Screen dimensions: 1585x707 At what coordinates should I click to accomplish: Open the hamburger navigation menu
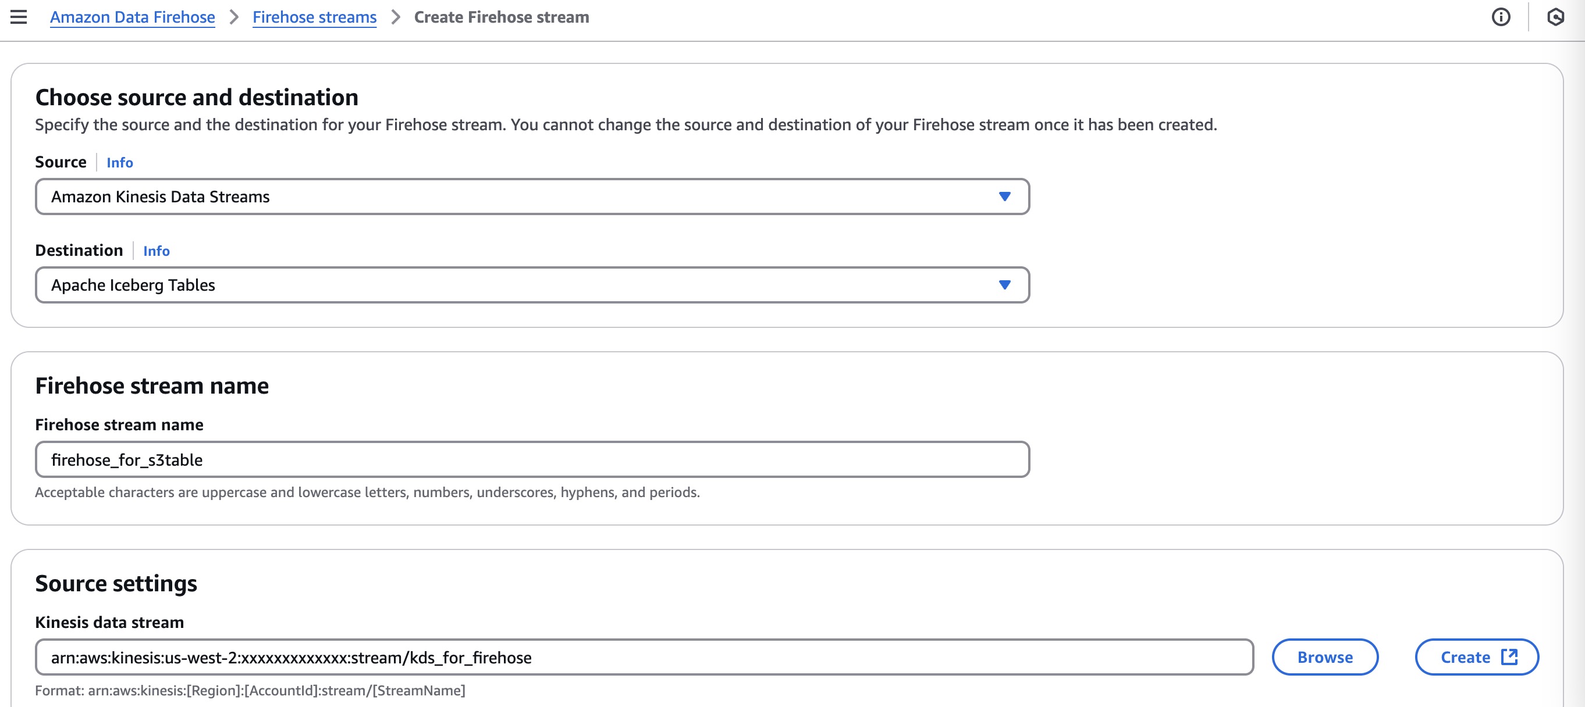[x=19, y=17]
